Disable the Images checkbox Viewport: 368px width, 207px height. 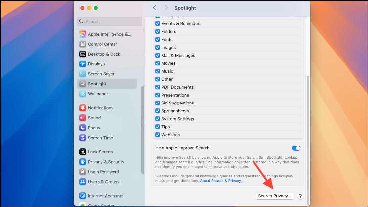(158, 47)
